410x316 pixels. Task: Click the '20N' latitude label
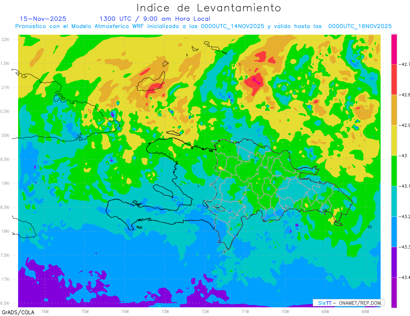coord(5,135)
